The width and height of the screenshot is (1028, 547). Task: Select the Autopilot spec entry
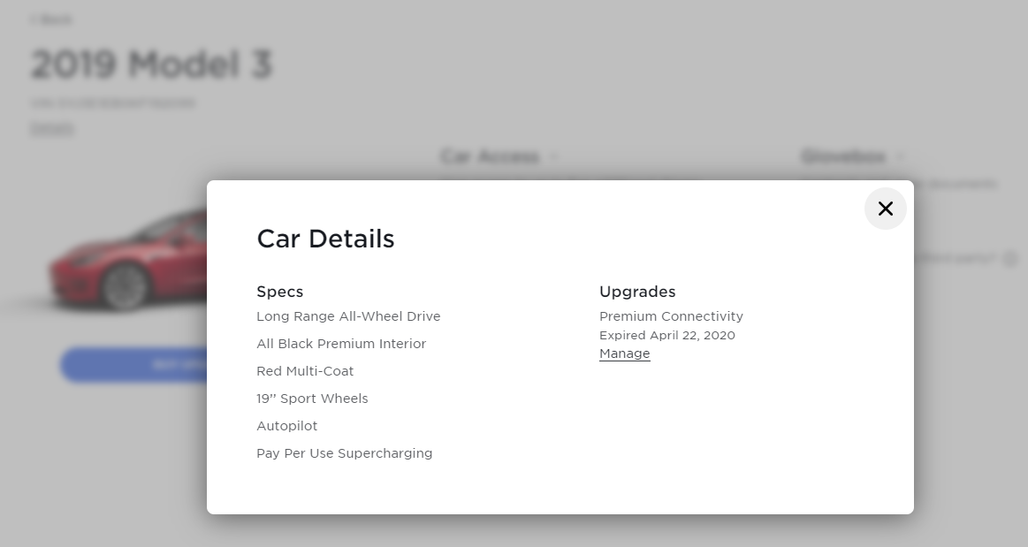pyautogui.click(x=286, y=426)
